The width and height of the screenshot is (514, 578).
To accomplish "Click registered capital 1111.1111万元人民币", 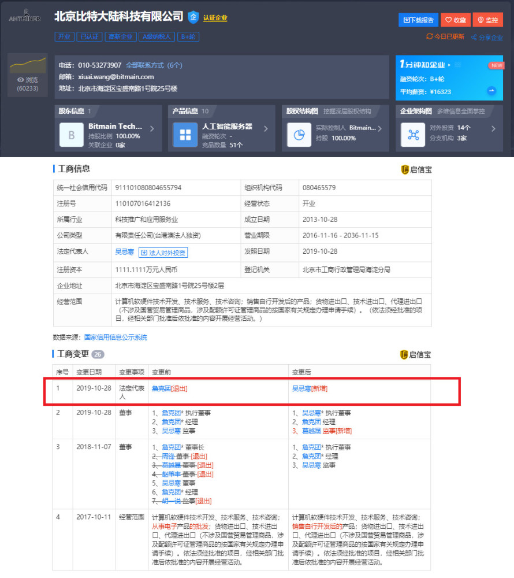I will pos(146,270).
